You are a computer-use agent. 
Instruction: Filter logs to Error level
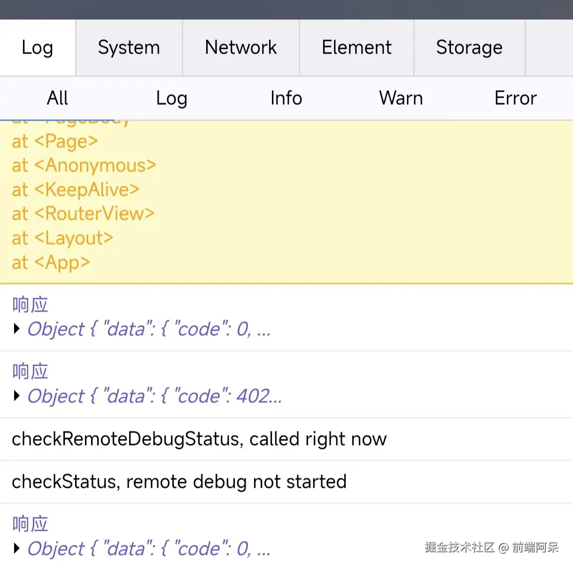point(515,98)
